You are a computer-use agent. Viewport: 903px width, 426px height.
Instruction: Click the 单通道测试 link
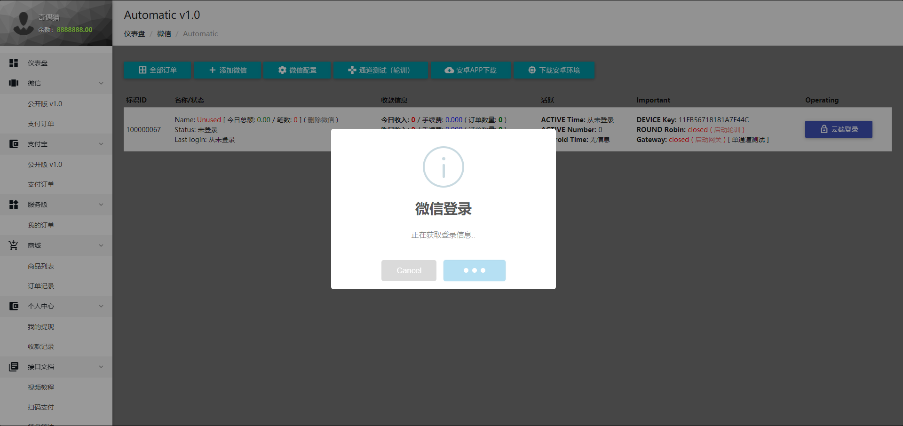click(748, 140)
